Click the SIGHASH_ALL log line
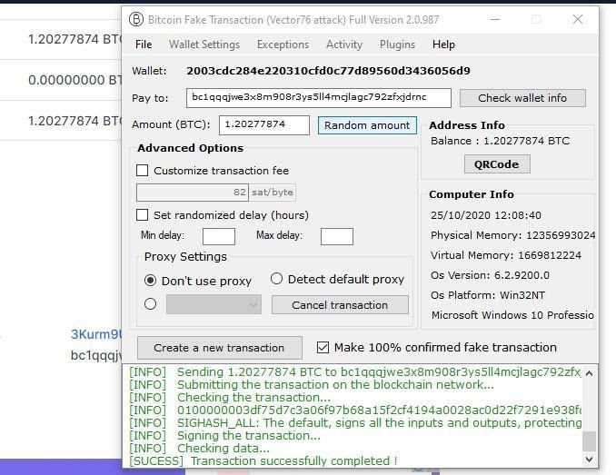The height and width of the screenshot is (475, 616). click(355, 423)
